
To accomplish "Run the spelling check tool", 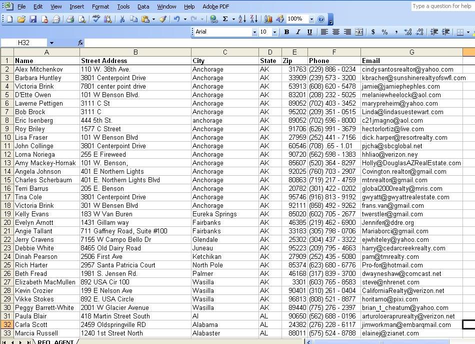I will point(95,19).
